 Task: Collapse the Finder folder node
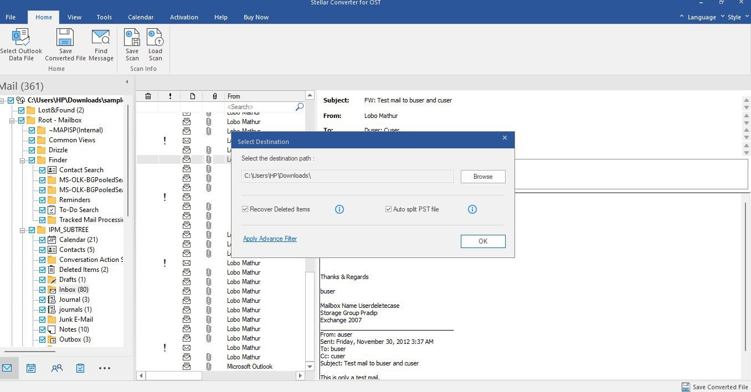point(23,160)
